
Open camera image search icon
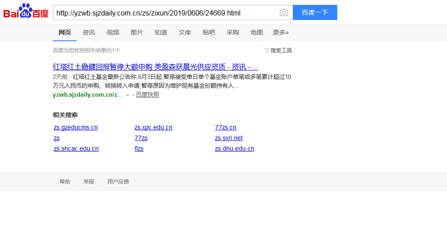[283, 13]
